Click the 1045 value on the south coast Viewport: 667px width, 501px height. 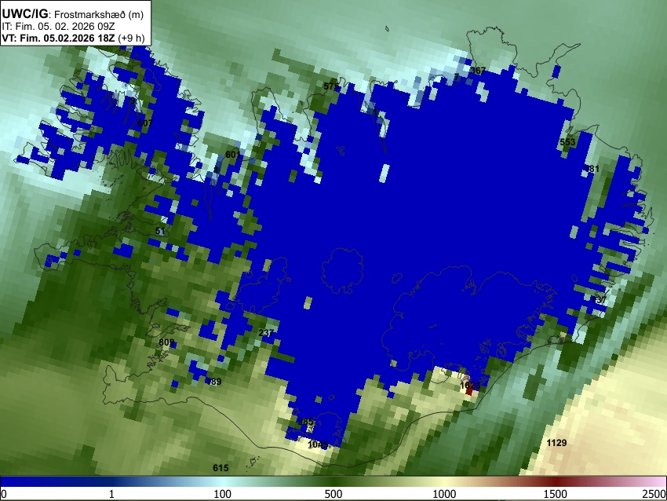point(318,444)
